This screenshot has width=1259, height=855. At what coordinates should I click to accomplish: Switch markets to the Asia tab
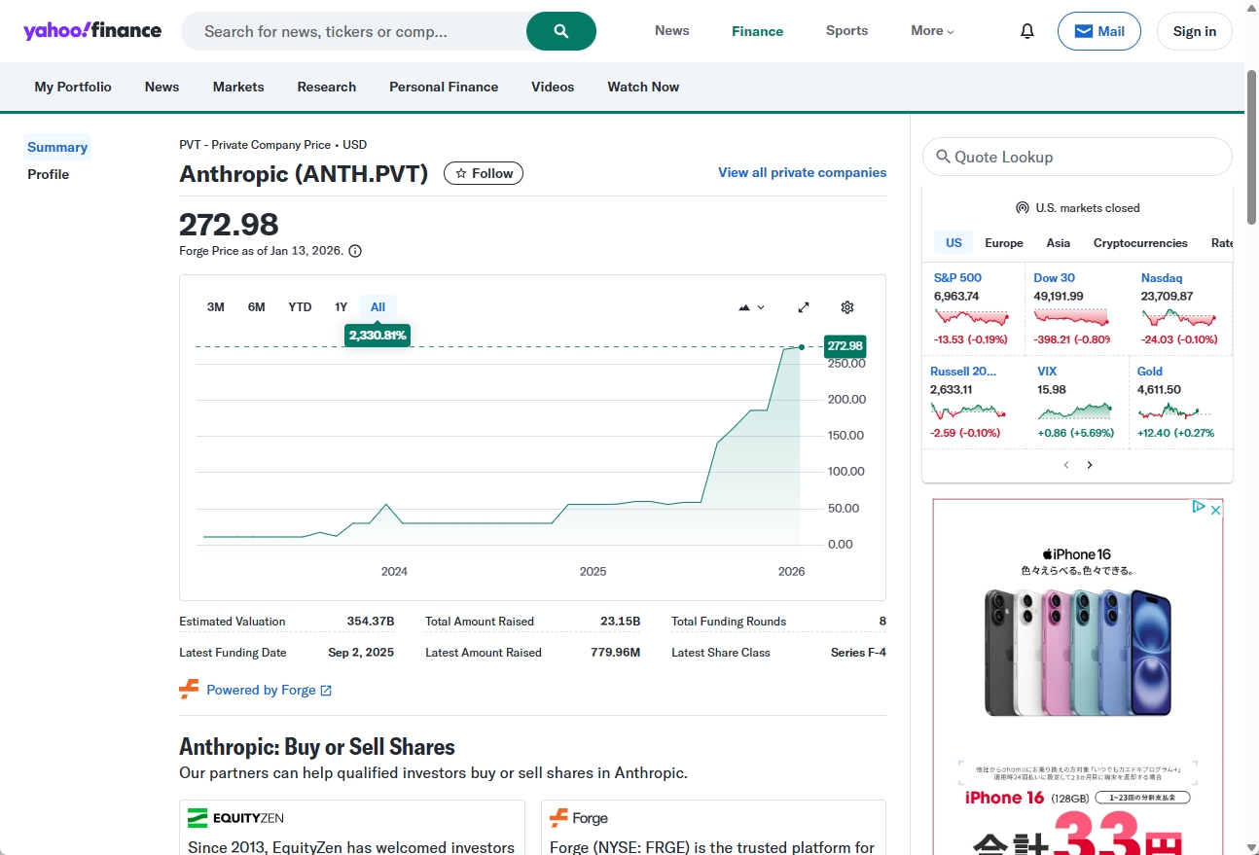1059,243
